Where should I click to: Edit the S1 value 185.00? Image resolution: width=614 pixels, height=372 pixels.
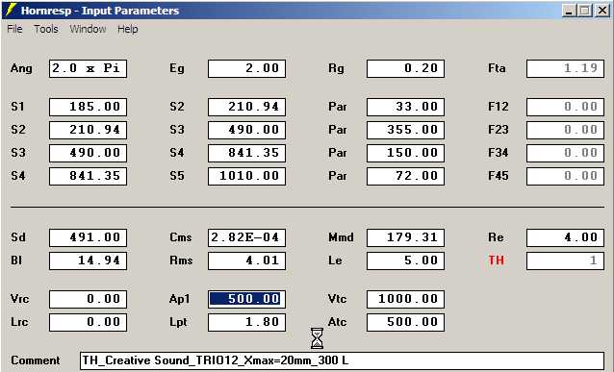89,108
